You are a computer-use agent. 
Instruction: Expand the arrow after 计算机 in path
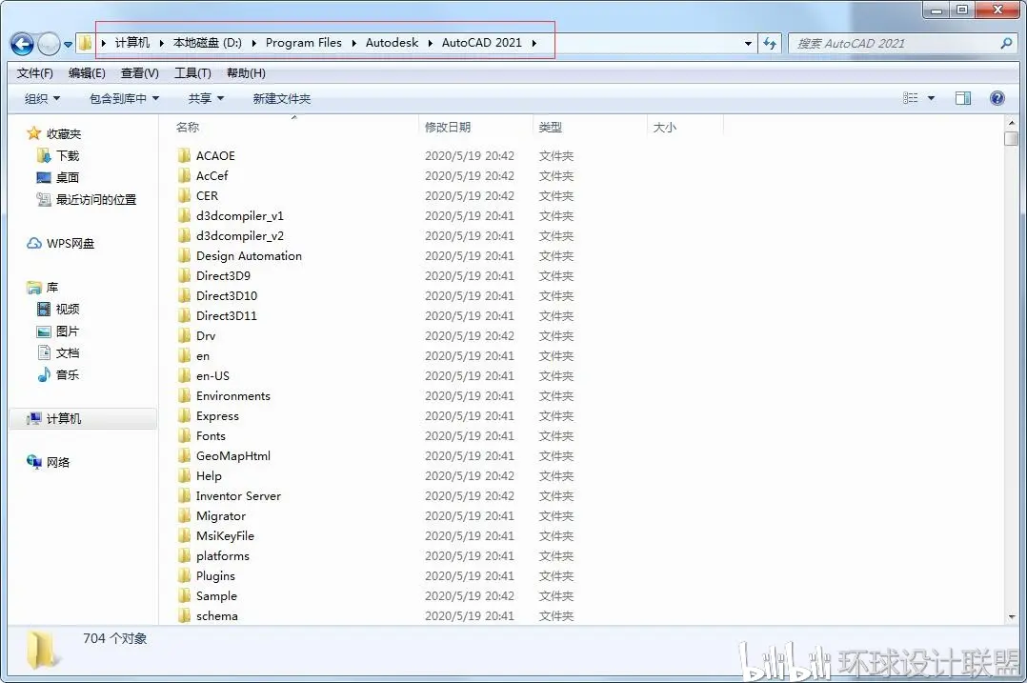click(x=161, y=43)
